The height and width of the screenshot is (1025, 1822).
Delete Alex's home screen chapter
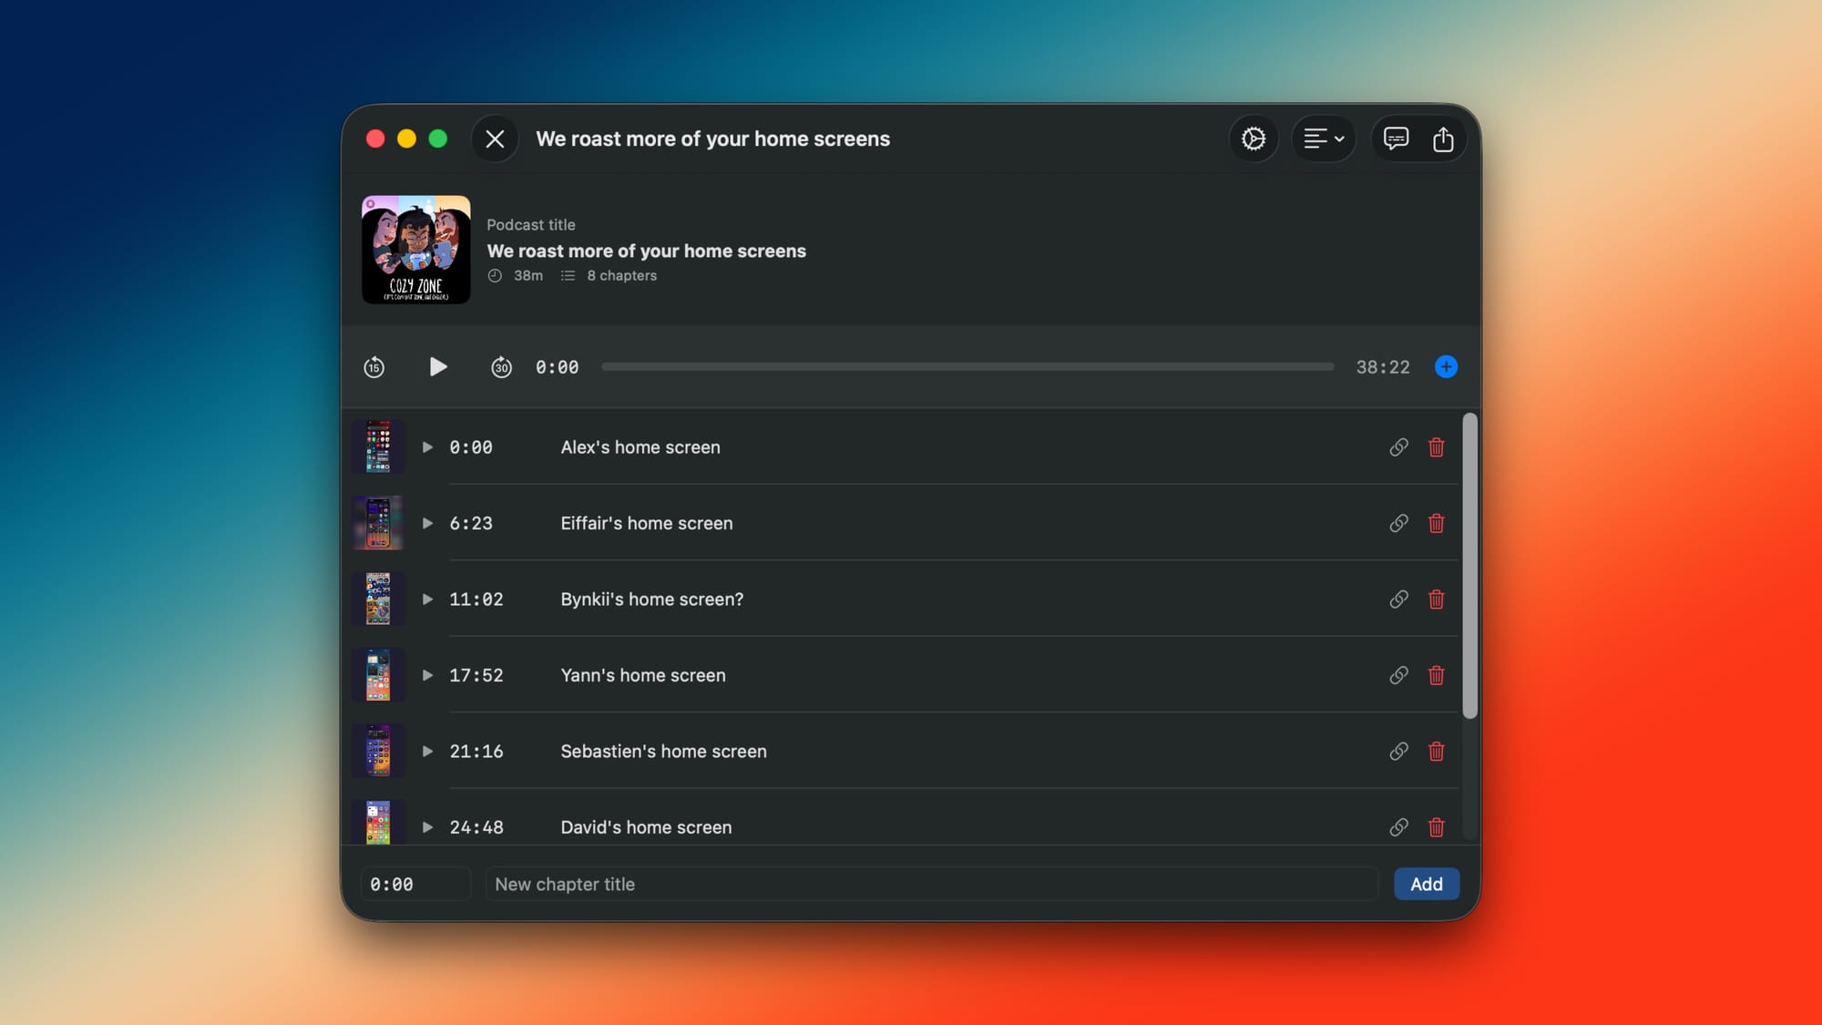click(x=1437, y=447)
